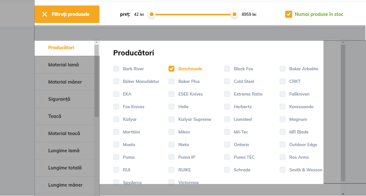Open the Material mâner filter tab

coord(65,82)
